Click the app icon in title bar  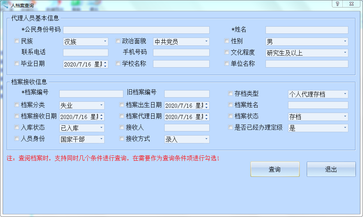(x=6, y=5)
